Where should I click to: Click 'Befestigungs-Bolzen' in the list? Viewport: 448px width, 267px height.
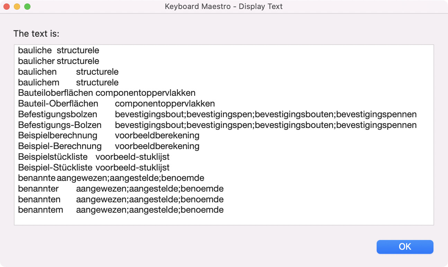[60, 125]
